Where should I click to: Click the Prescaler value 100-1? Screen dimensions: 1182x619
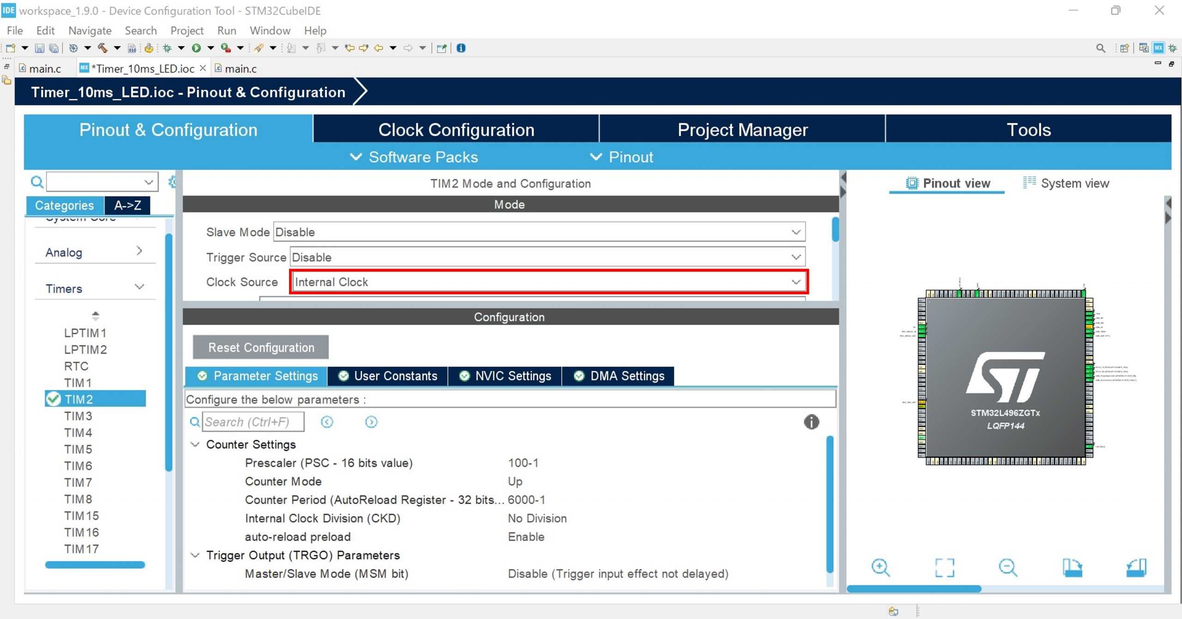pos(523,463)
